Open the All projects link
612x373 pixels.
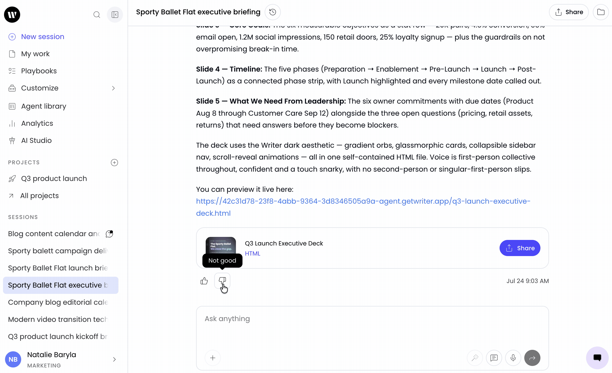click(x=39, y=196)
